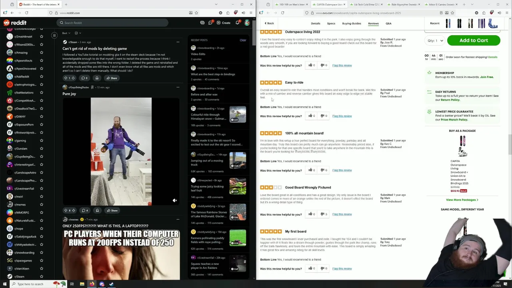Viewport: 512px width, 288px height.
Task: Reload the Reddit page
Action: 26,13
